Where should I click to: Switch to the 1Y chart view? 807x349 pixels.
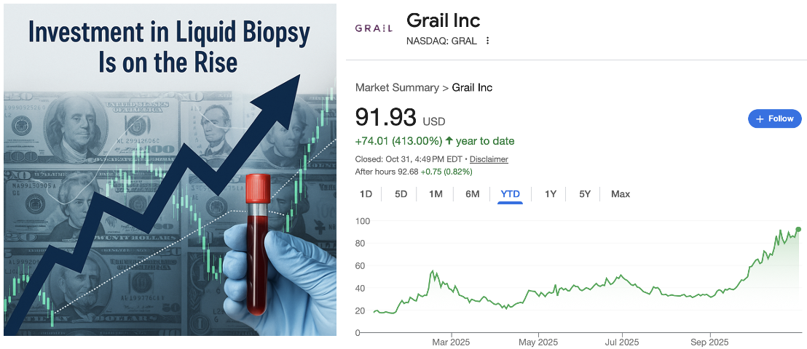(x=551, y=194)
